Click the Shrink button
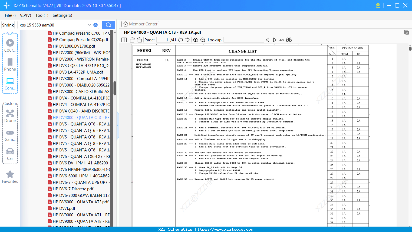Viewport: 412px width, 232px height. click(x=8, y=25)
